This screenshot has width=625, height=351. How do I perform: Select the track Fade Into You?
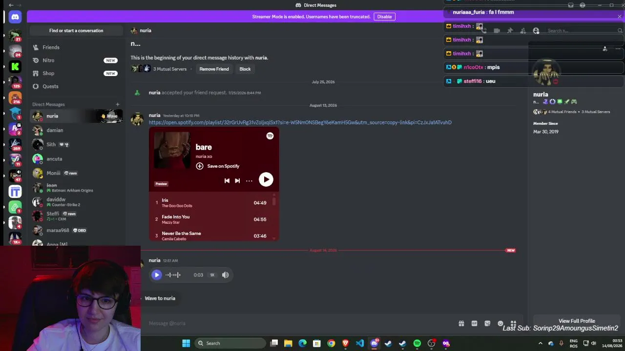pos(211,219)
